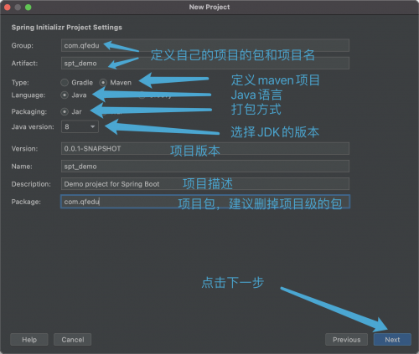Click the Language label
The image size is (419, 354).
tap(28, 95)
